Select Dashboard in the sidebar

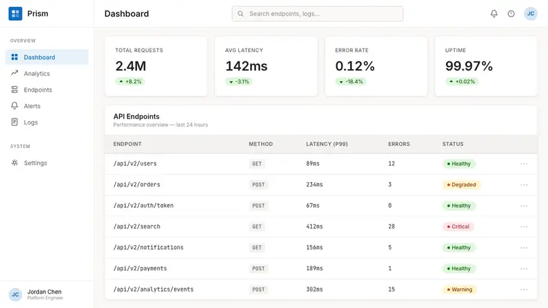pos(47,57)
